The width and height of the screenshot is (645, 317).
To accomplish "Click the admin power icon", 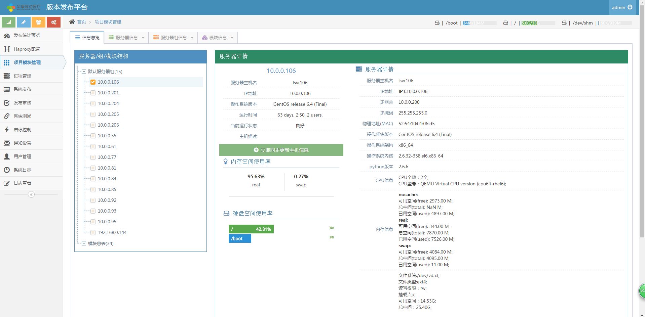I will click(630, 7).
